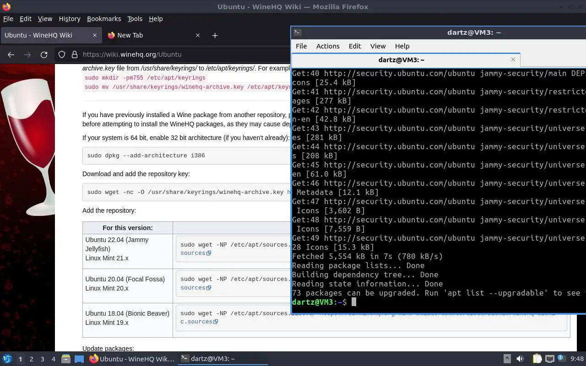Viewport: 586px width, 366px height.
Task: Select the dartz@VM3: ~ terminal tab
Action: (x=406, y=60)
